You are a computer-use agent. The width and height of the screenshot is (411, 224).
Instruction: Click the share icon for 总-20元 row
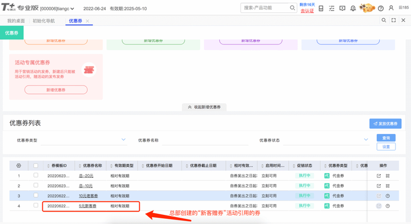pos(378,176)
